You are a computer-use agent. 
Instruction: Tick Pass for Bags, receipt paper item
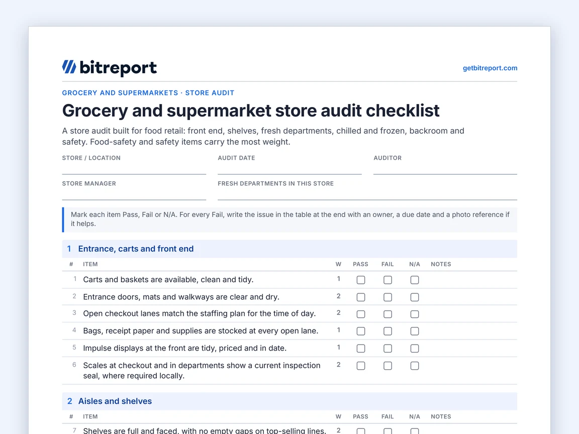[361, 332]
